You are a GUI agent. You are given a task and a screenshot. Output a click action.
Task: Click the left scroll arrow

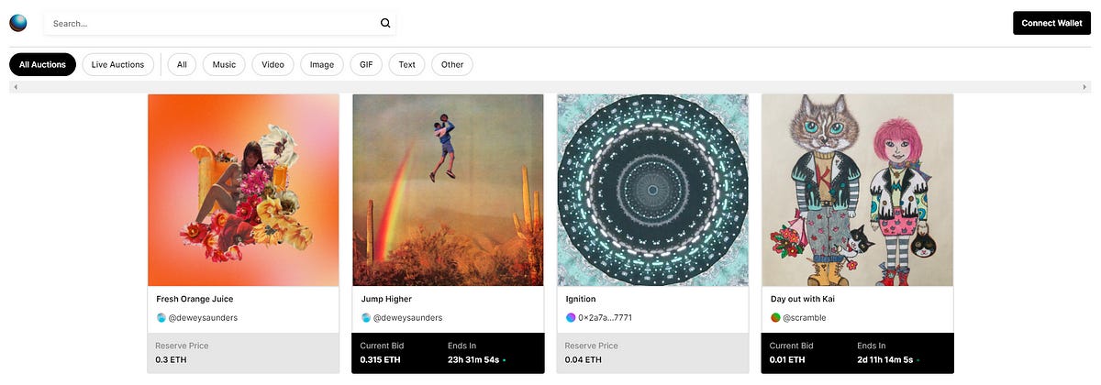click(17, 86)
